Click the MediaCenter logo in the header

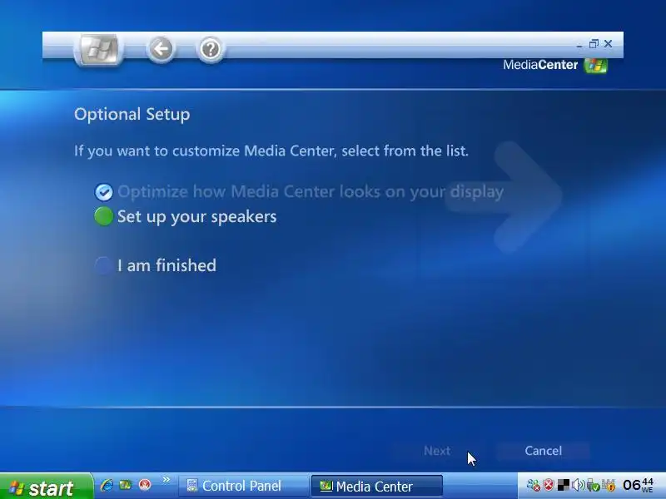pyautogui.click(x=555, y=65)
